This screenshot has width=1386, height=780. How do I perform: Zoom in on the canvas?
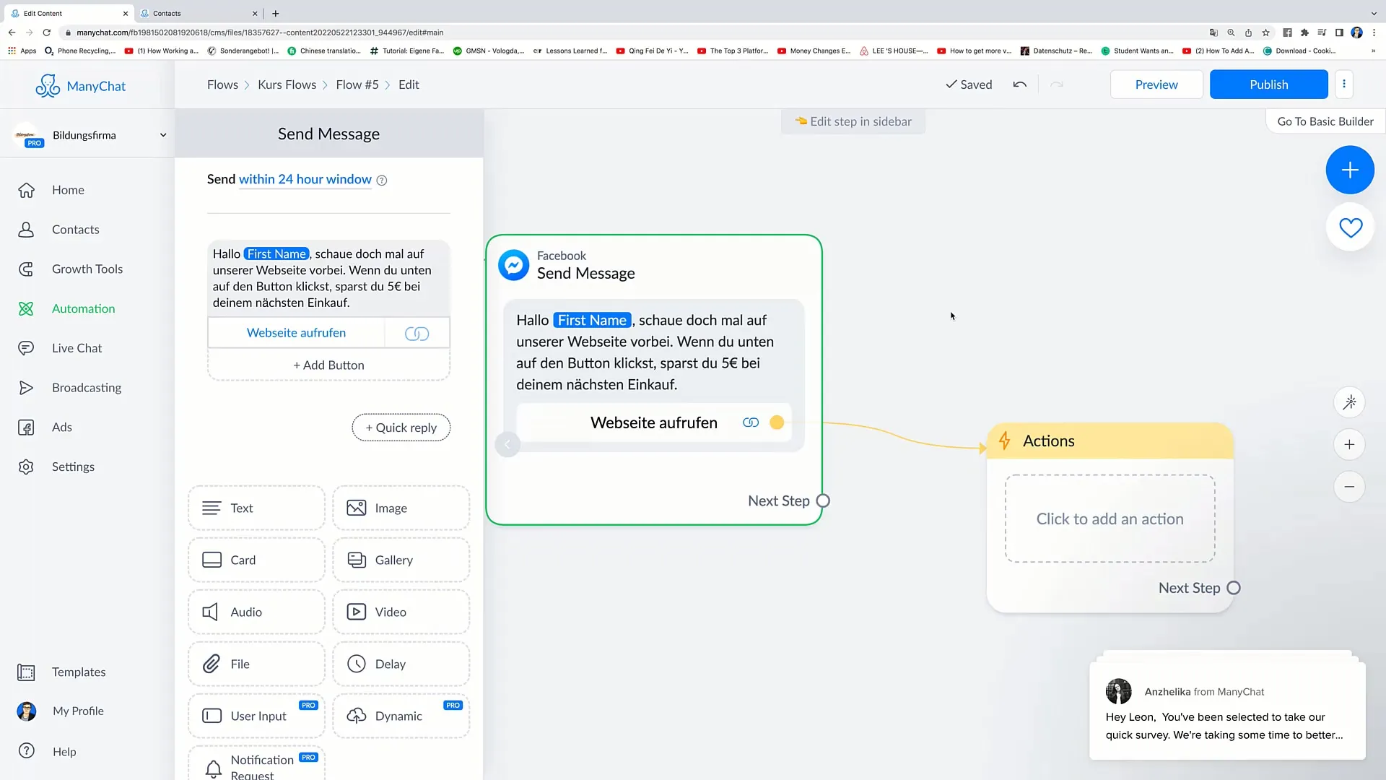pos(1349,445)
